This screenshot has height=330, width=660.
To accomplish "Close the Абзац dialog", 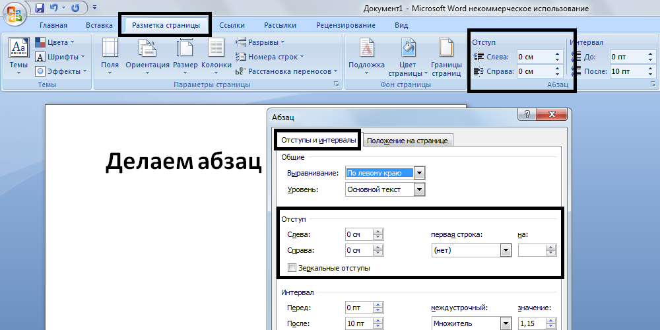I will point(552,114).
